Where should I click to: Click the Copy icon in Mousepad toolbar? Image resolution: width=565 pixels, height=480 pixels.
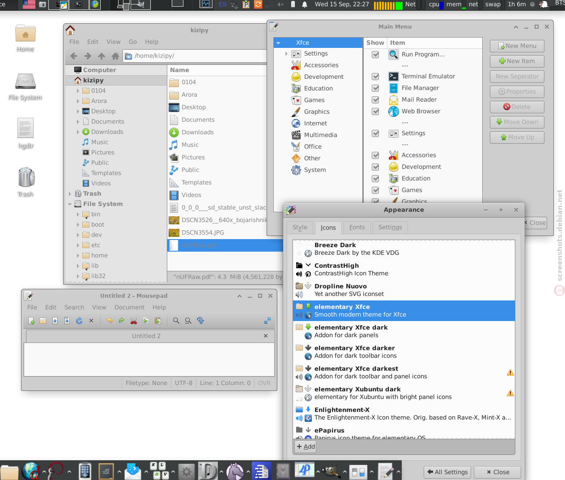click(x=146, y=321)
